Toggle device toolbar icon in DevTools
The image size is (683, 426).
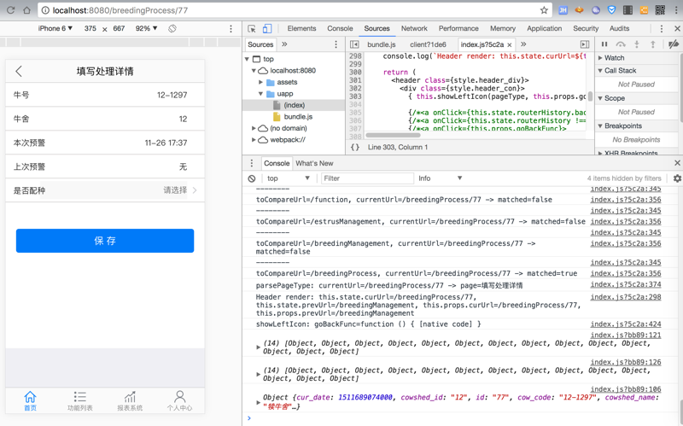(267, 29)
